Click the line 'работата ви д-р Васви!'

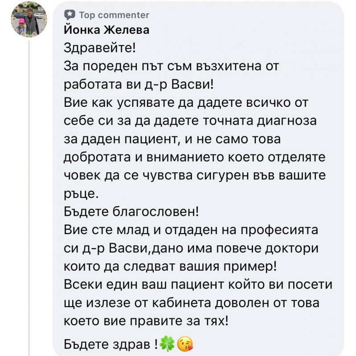[x=139, y=85]
